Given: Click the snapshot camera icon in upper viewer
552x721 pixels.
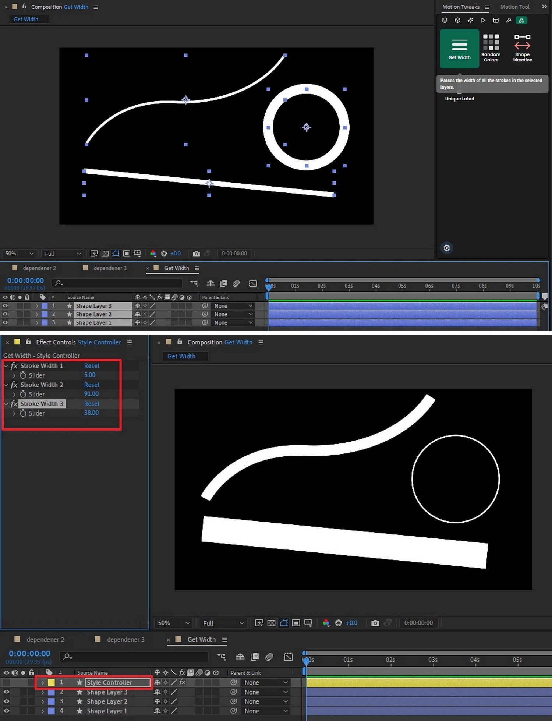Looking at the screenshot, I should tap(196, 254).
